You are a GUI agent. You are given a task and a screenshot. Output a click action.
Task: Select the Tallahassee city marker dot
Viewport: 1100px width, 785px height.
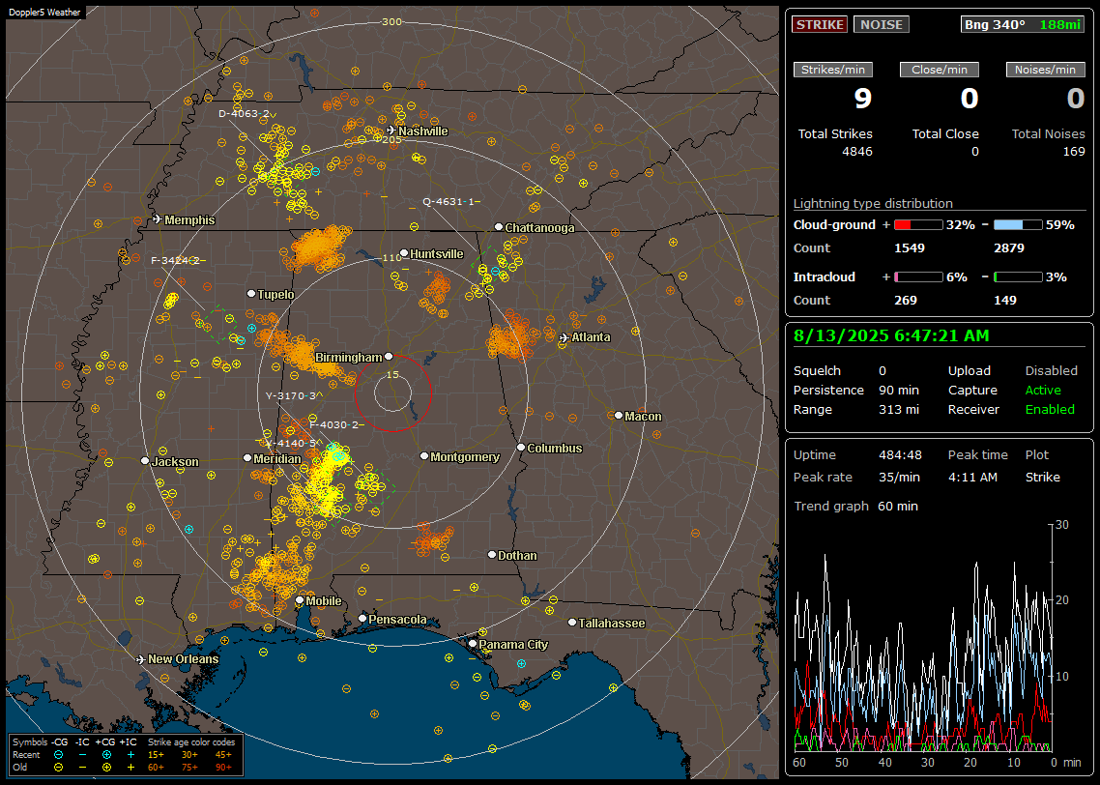(572, 623)
